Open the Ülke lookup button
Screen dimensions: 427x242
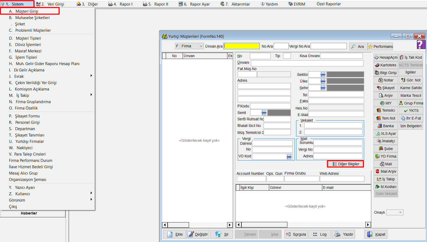323,81
